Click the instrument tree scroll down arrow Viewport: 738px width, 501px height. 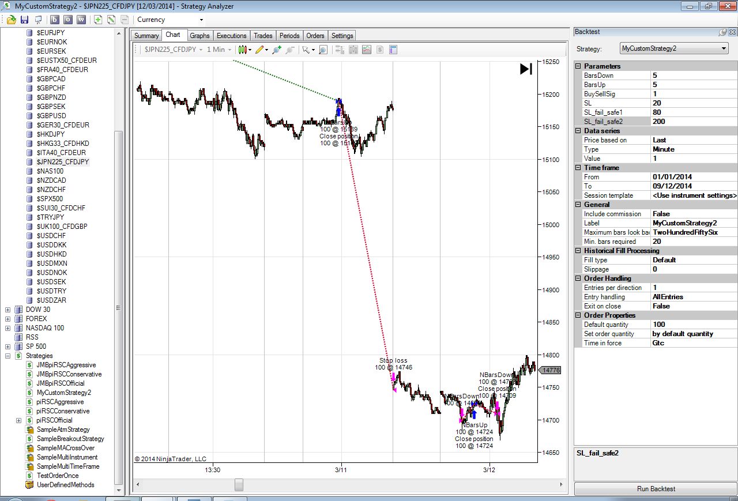pyautogui.click(x=119, y=490)
